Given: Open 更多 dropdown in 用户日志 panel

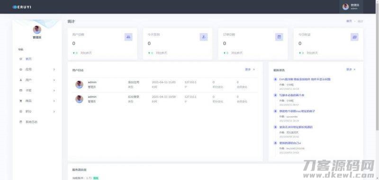Looking at the screenshot, I should pyautogui.click(x=250, y=69).
